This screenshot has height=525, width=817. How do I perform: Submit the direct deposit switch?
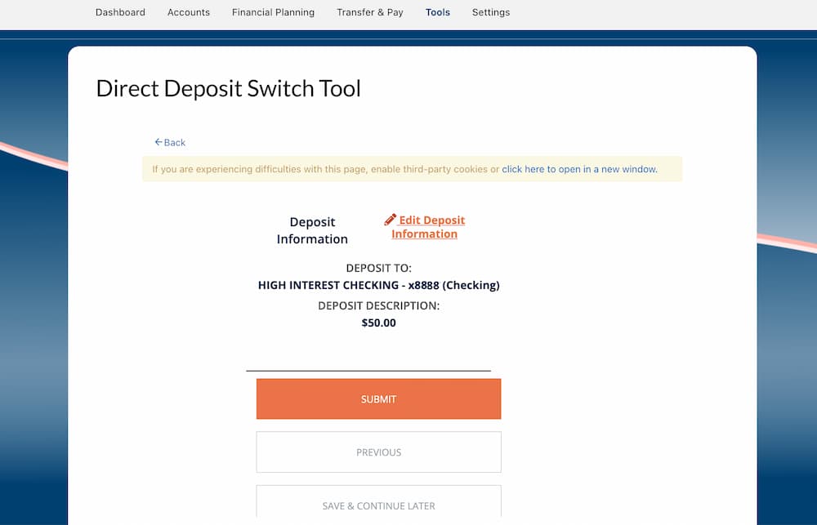378,399
